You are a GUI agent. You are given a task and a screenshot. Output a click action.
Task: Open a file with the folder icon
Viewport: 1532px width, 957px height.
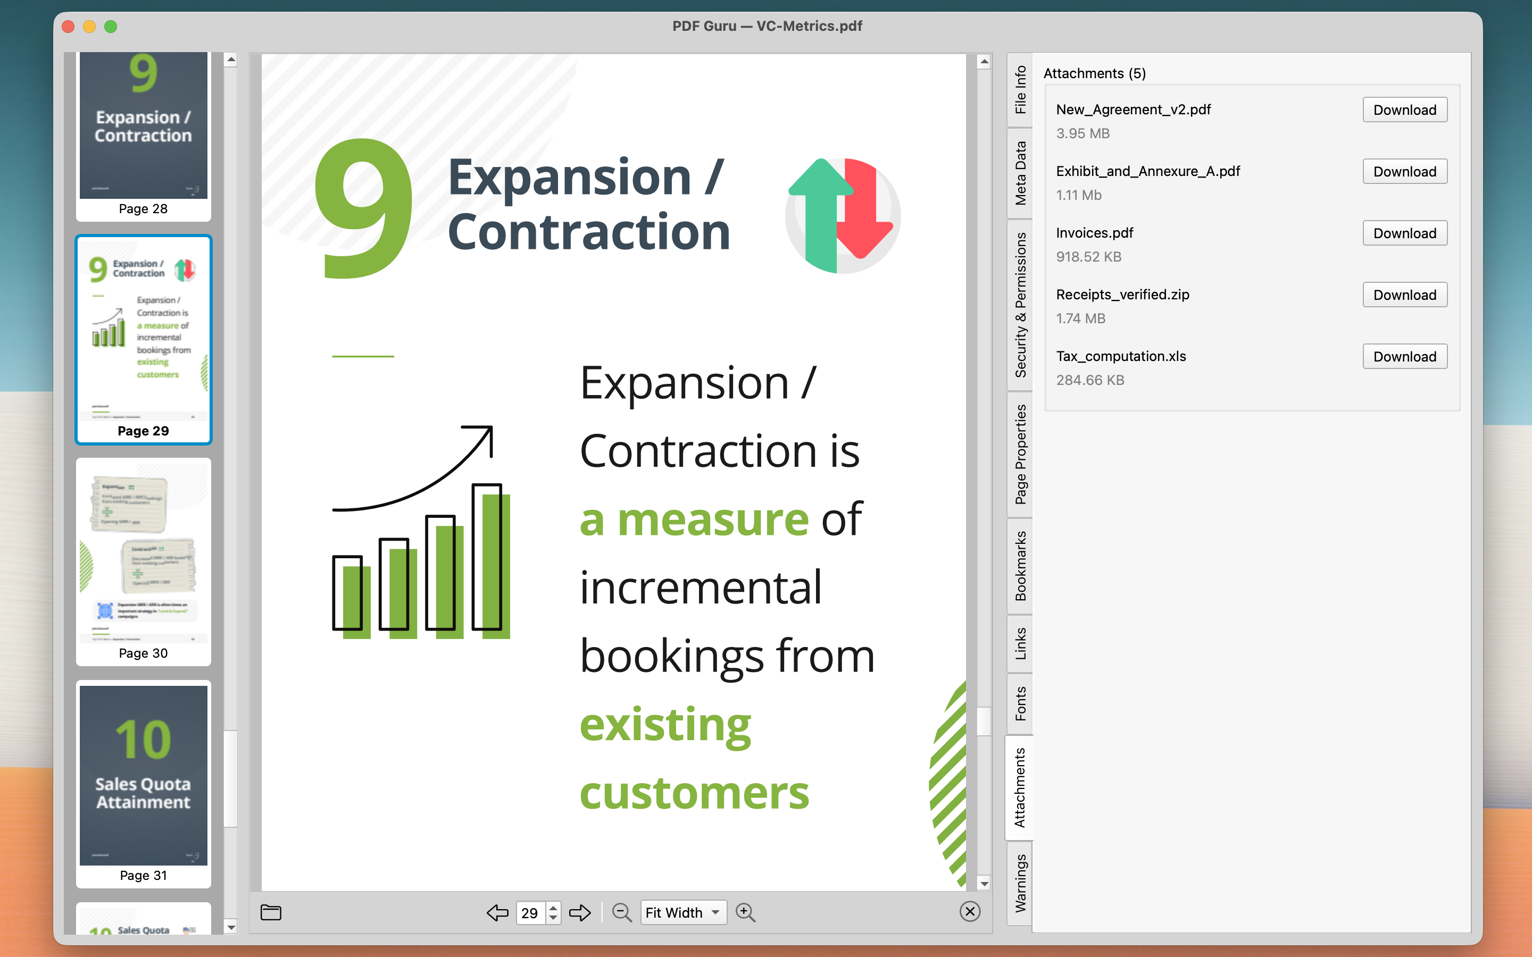coord(271,912)
